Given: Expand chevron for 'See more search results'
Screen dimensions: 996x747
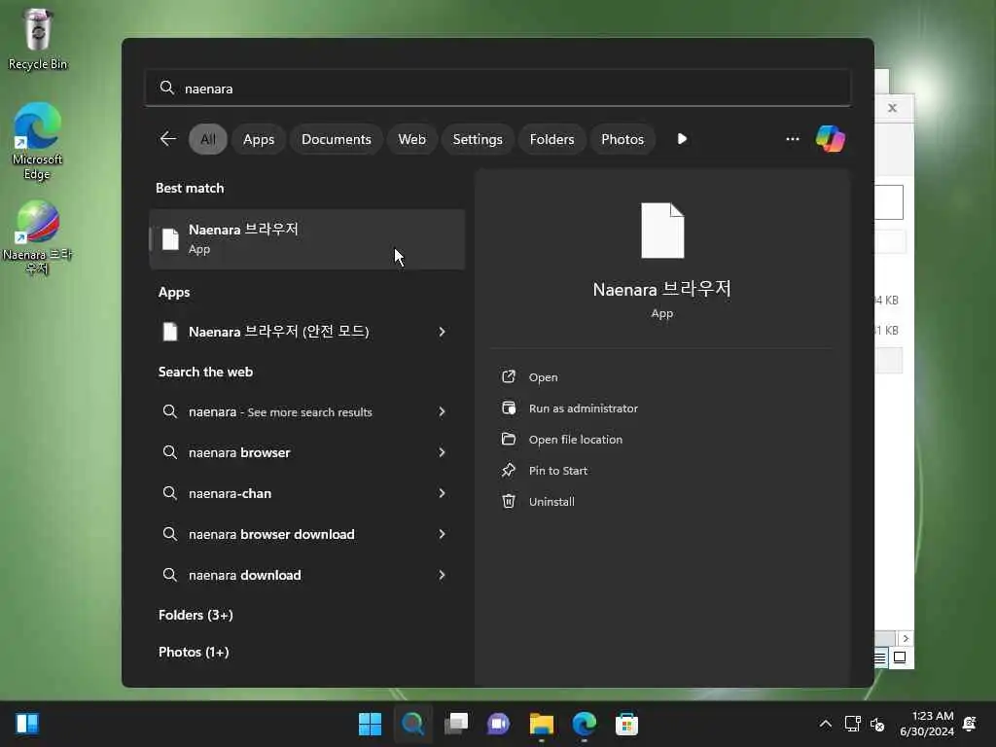Looking at the screenshot, I should click(x=443, y=411).
